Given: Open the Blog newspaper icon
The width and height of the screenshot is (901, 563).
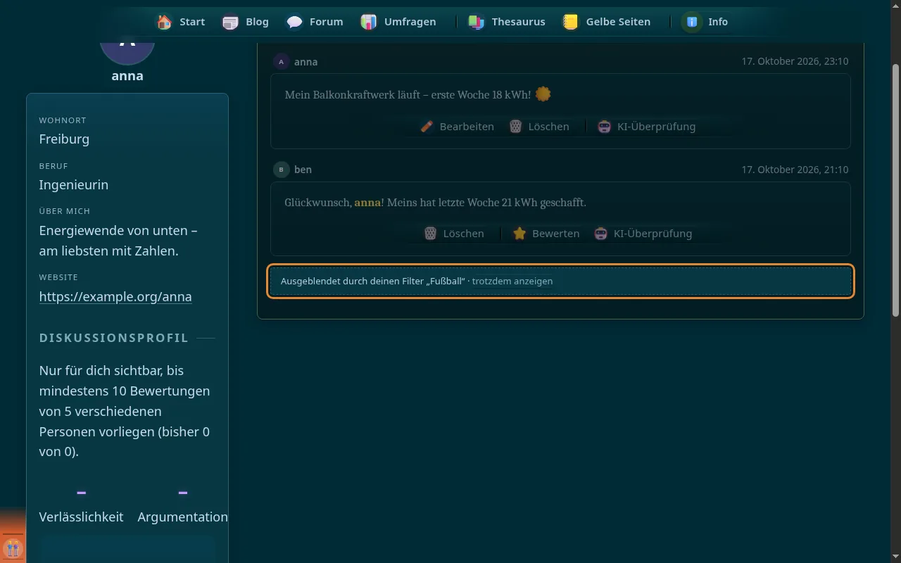Looking at the screenshot, I should tap(230, 22).
